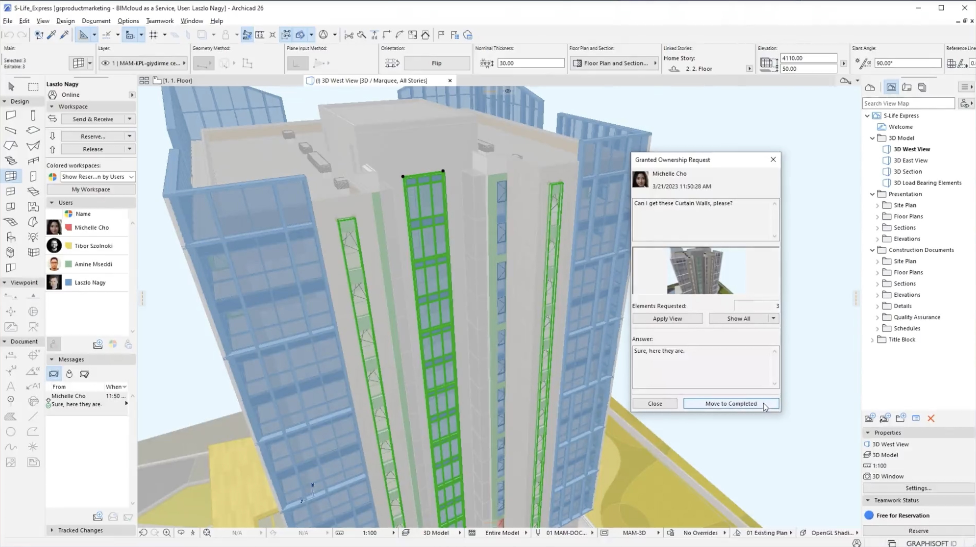Toggle the pending messages envelope filter
This screenshot has height=547, width=976.
click(x=53, y=374)
